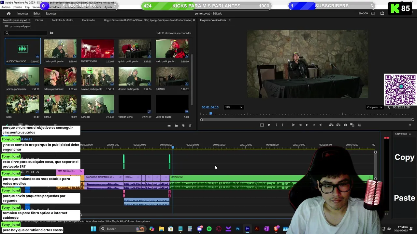Click the trash Clear icon in Project panel
Screen dimensions: 417x234
coord(190,126)
